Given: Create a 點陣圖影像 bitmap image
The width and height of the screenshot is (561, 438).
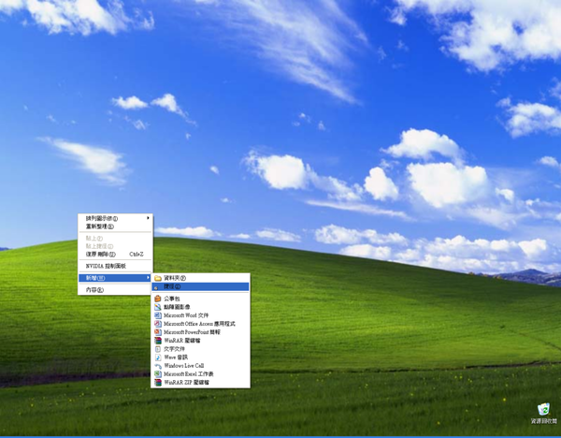Looking at the screenshot, I should tap(200, 307).
